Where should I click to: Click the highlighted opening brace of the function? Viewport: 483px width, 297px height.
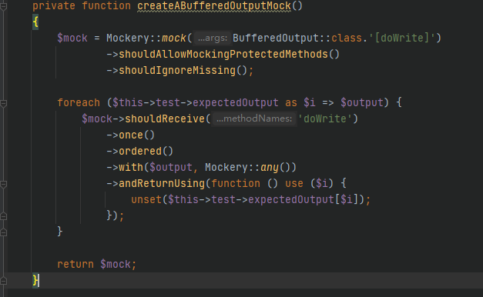point(35,22)
